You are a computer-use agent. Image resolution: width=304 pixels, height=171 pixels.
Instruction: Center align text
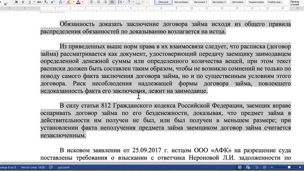[x=98, y=2]
